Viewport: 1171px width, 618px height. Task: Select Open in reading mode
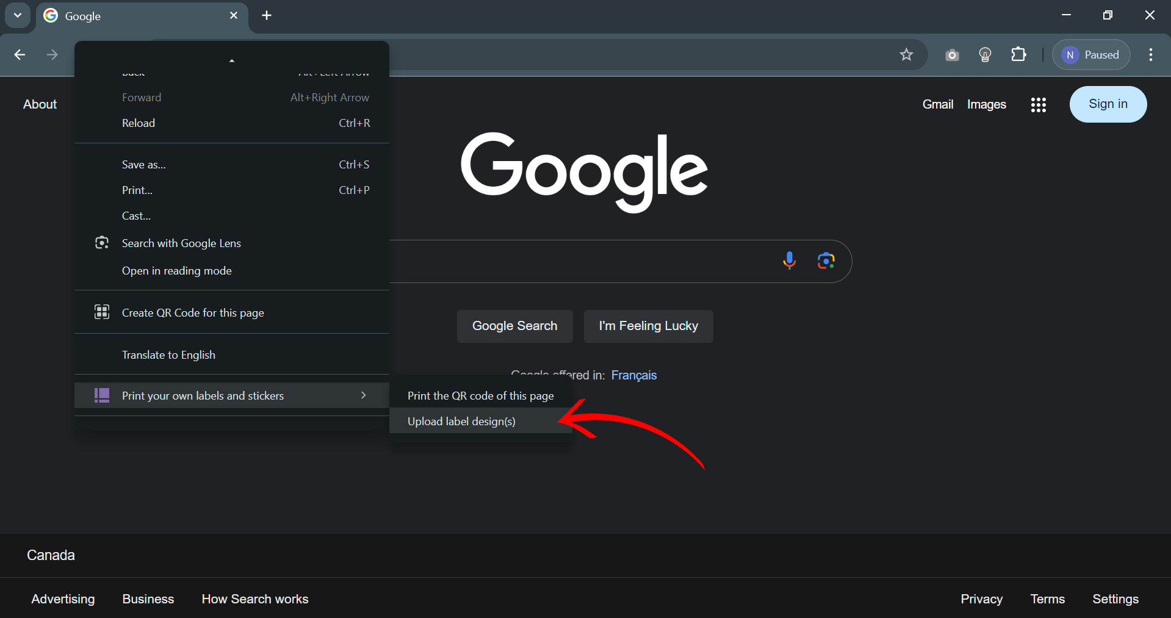tap(232, 271)
